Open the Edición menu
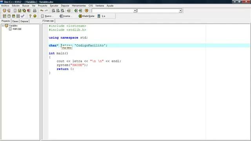Screen dimensions: 251x141 point(16,5)
